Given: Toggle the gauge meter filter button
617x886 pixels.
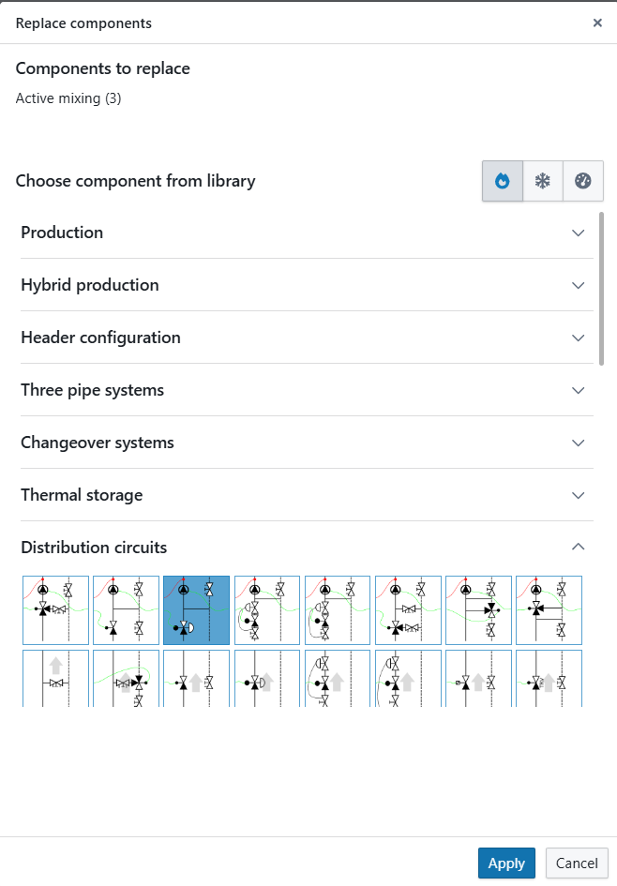Looking at the screenshot, I should coord(583,181).
